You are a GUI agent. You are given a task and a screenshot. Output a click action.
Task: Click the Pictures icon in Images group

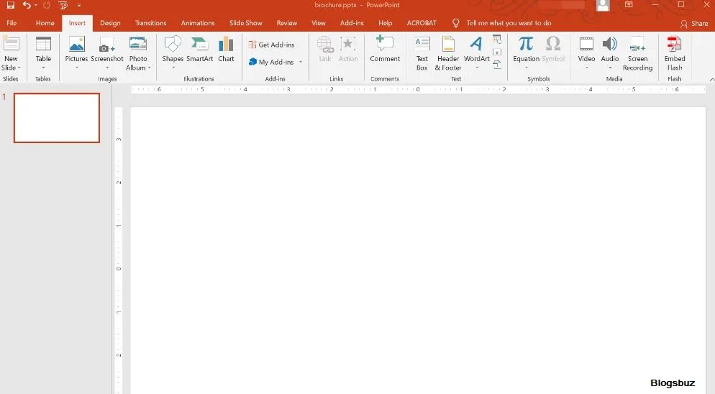pos(76,45)
